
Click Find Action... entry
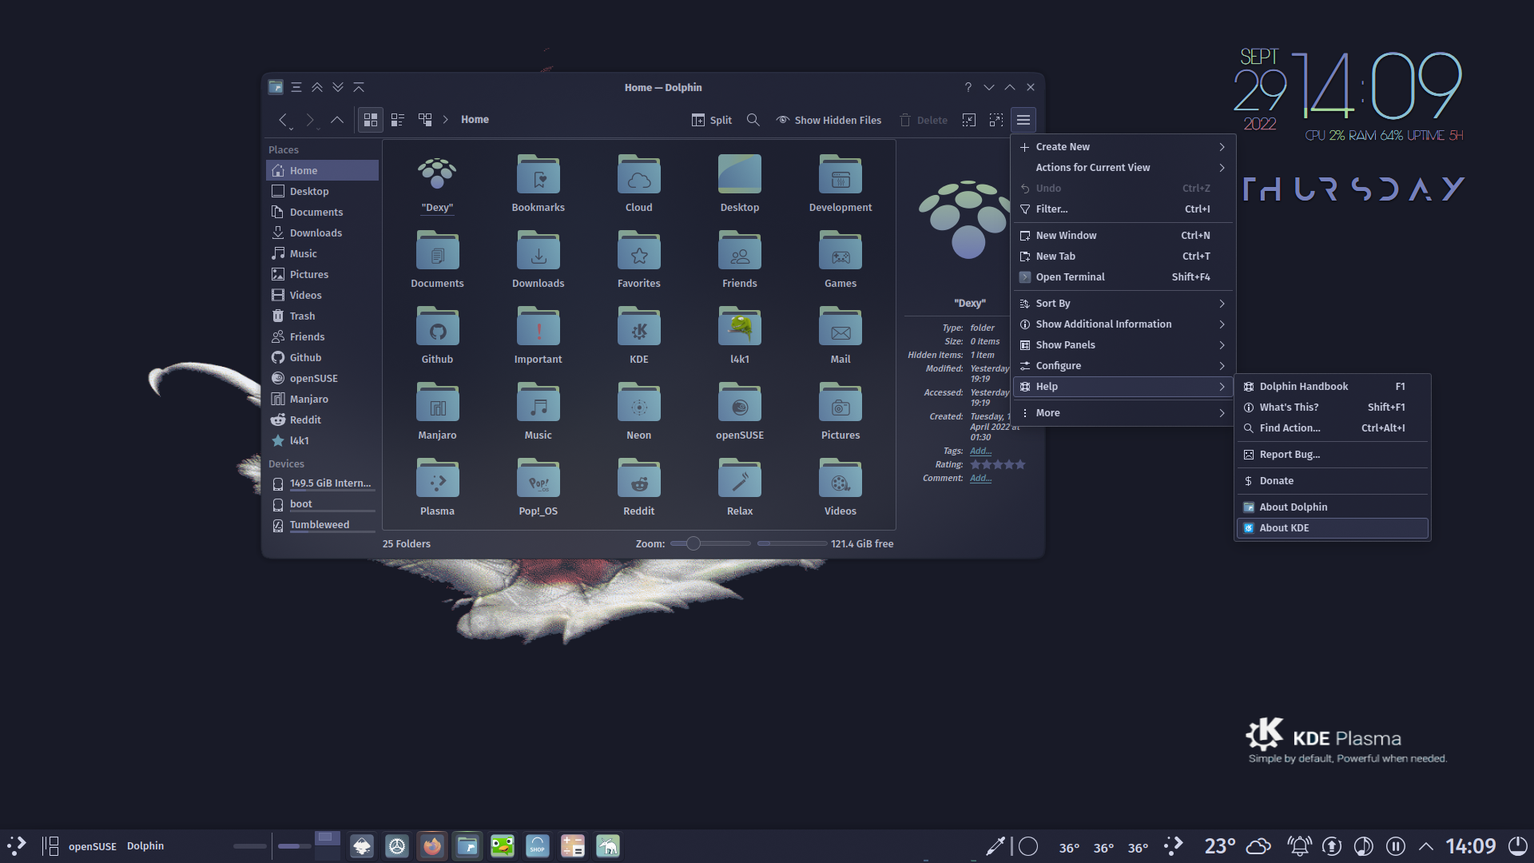(x=1332, y=428)
